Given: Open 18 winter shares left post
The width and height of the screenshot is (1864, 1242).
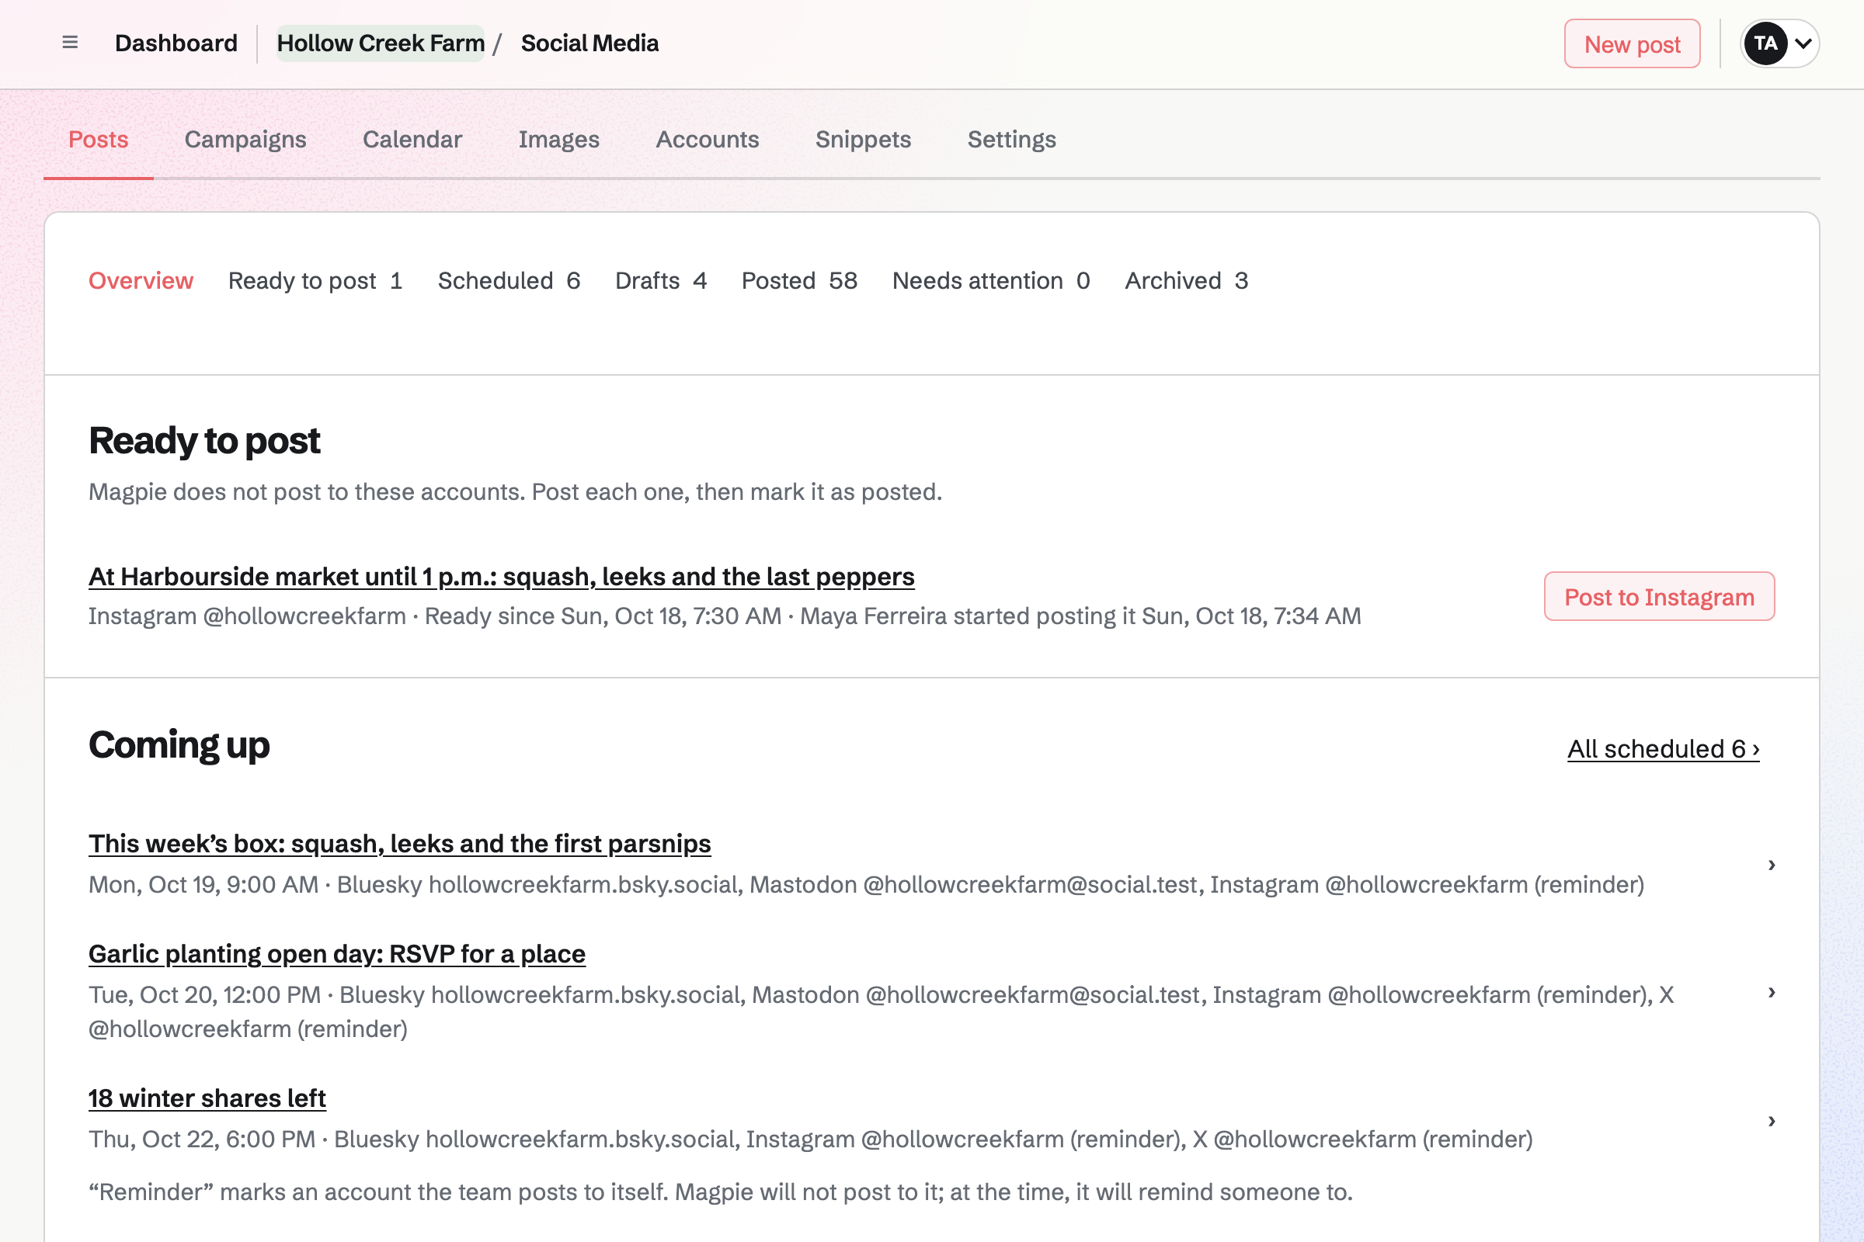Looking at the screenshot, I should [207, 1098].
